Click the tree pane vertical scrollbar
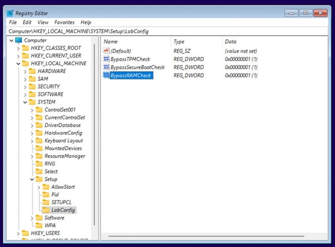335x247 pixels. (94, 135)
